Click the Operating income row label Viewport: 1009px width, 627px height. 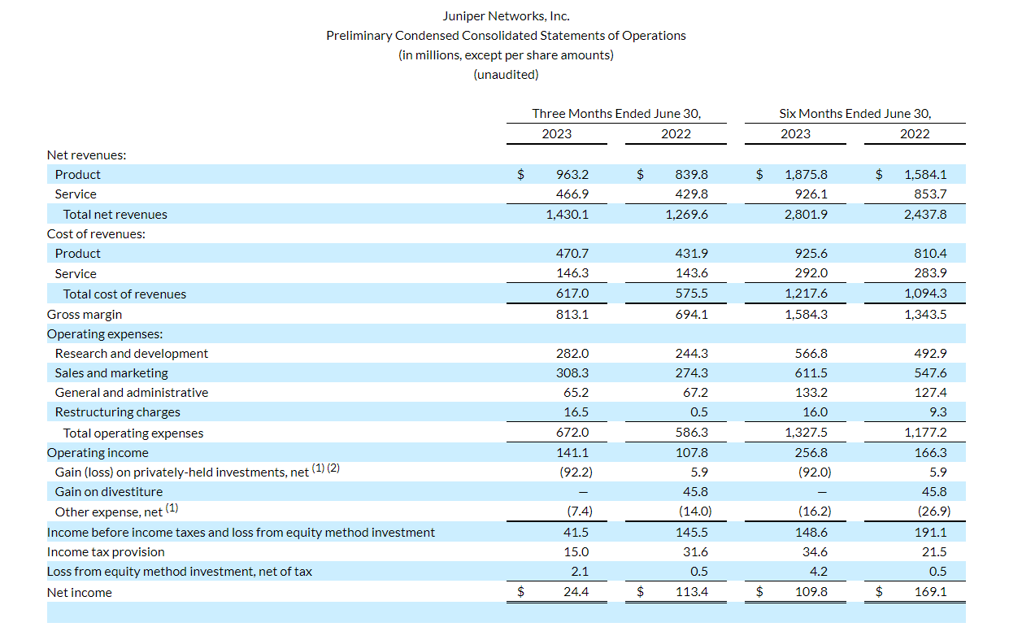98,453
